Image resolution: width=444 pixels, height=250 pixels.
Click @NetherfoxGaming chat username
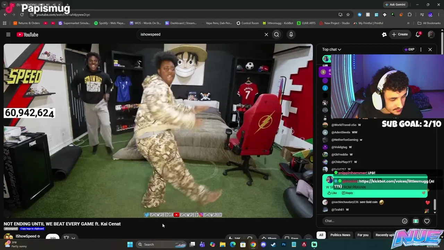click(x=345, y=140)
